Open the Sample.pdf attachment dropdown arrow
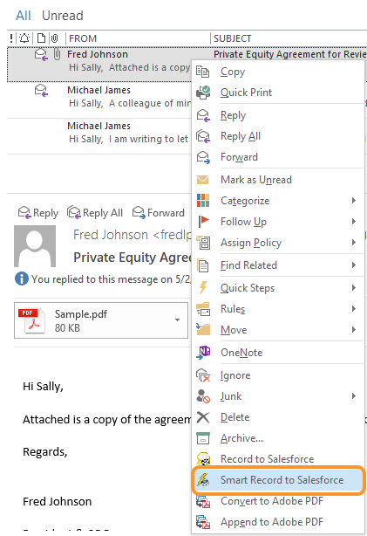 [x=177, y=320]
